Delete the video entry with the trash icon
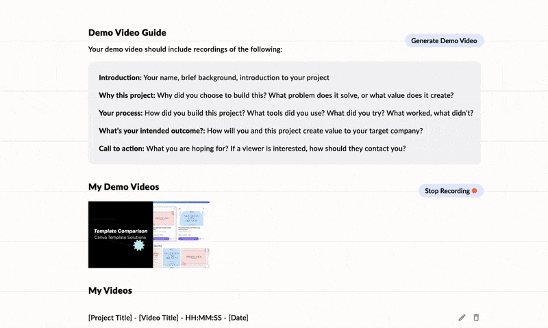The image size is (548, 328). [x=476, y=318]
